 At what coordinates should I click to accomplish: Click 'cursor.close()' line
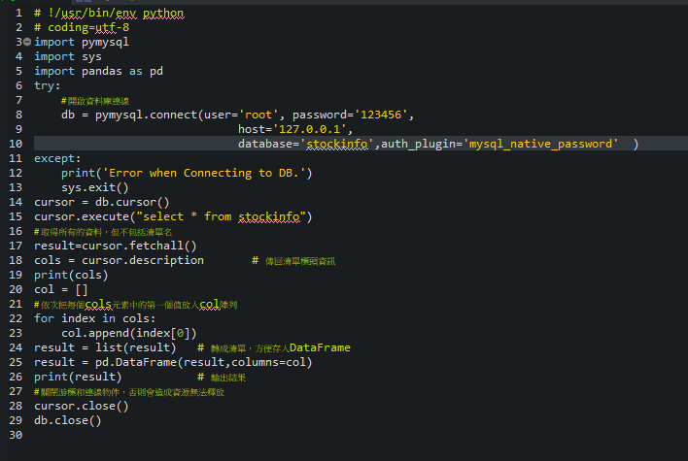[82, 406]
